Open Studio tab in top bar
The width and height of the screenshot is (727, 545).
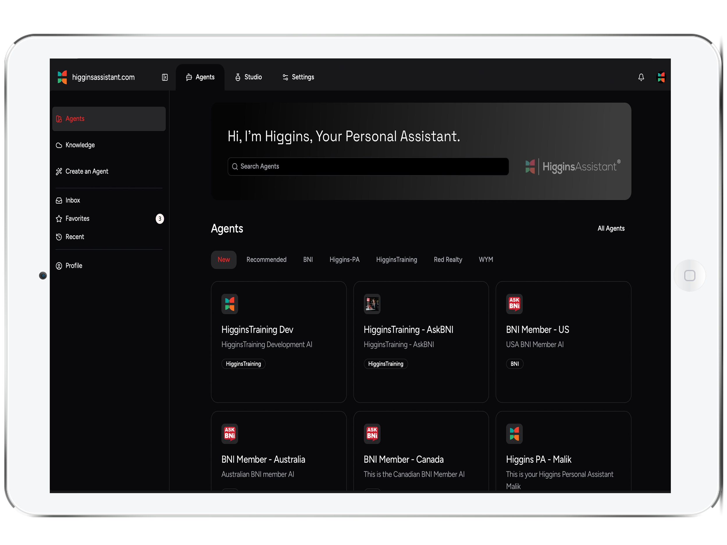pyautogui.click(x=248, y=77)
